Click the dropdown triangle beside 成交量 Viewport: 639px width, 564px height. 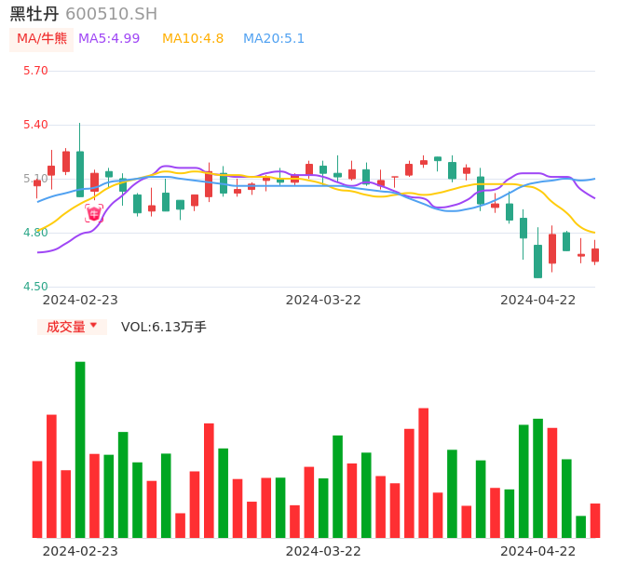pos(93,326)
